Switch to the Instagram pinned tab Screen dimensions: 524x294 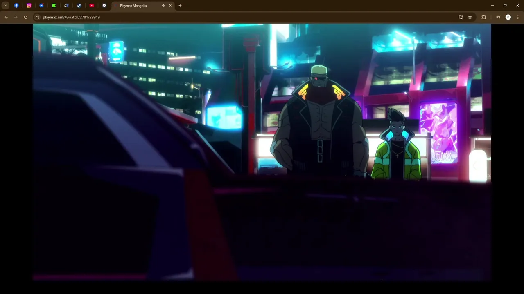(x=29, y=6)
